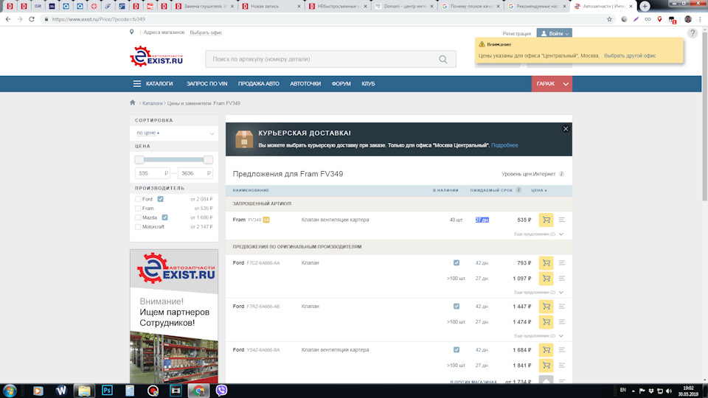Open options menu for 1 684 ₽ row

click(x=562, y=349)
